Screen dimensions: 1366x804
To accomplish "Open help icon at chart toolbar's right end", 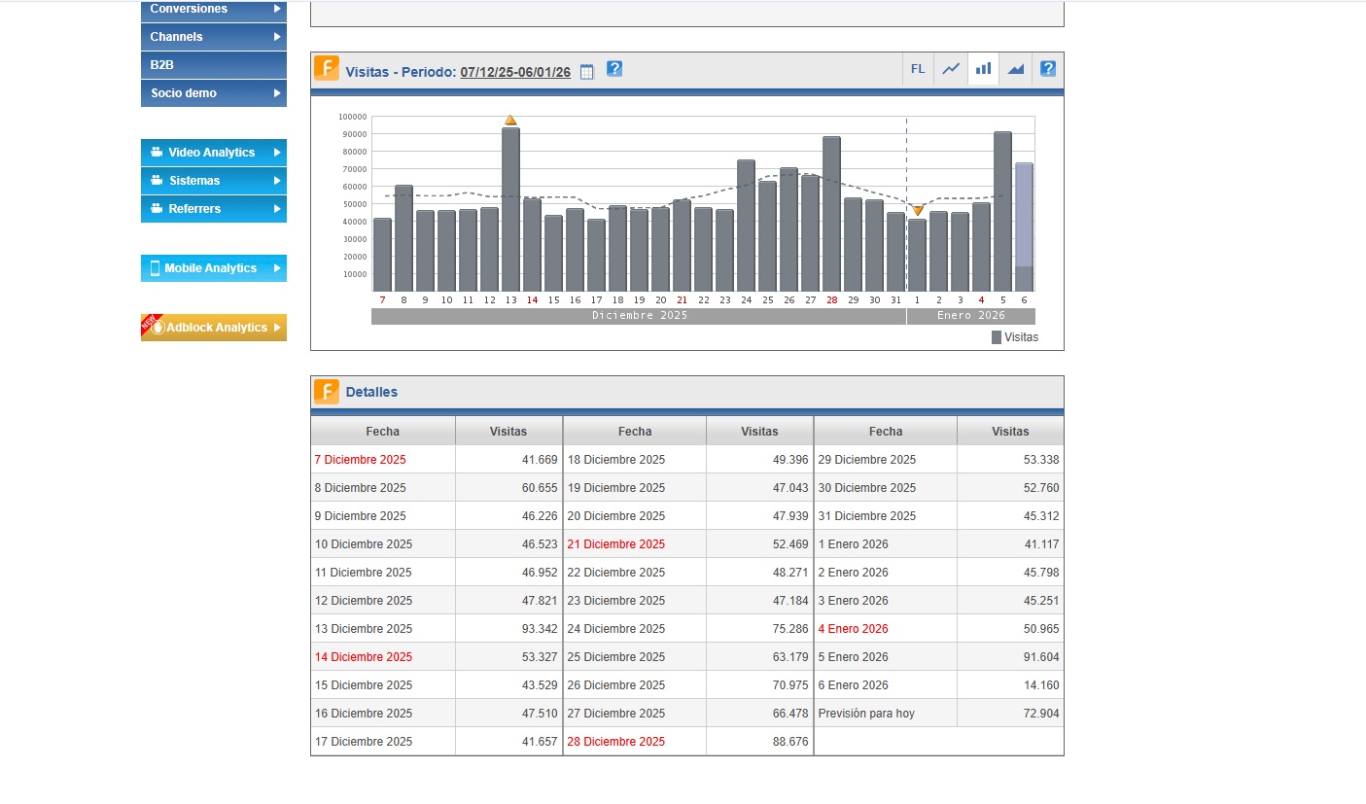I will (1047, 69).
